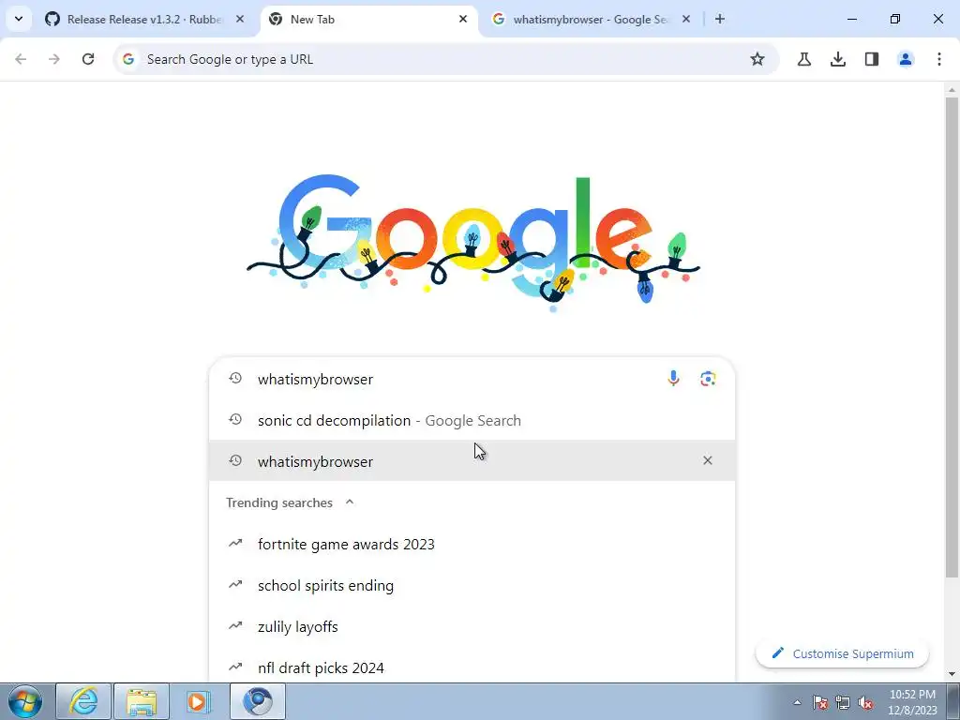Start voice search with microphone icon
This screenshot has height=720, width=960.
(x=673, y=379)
